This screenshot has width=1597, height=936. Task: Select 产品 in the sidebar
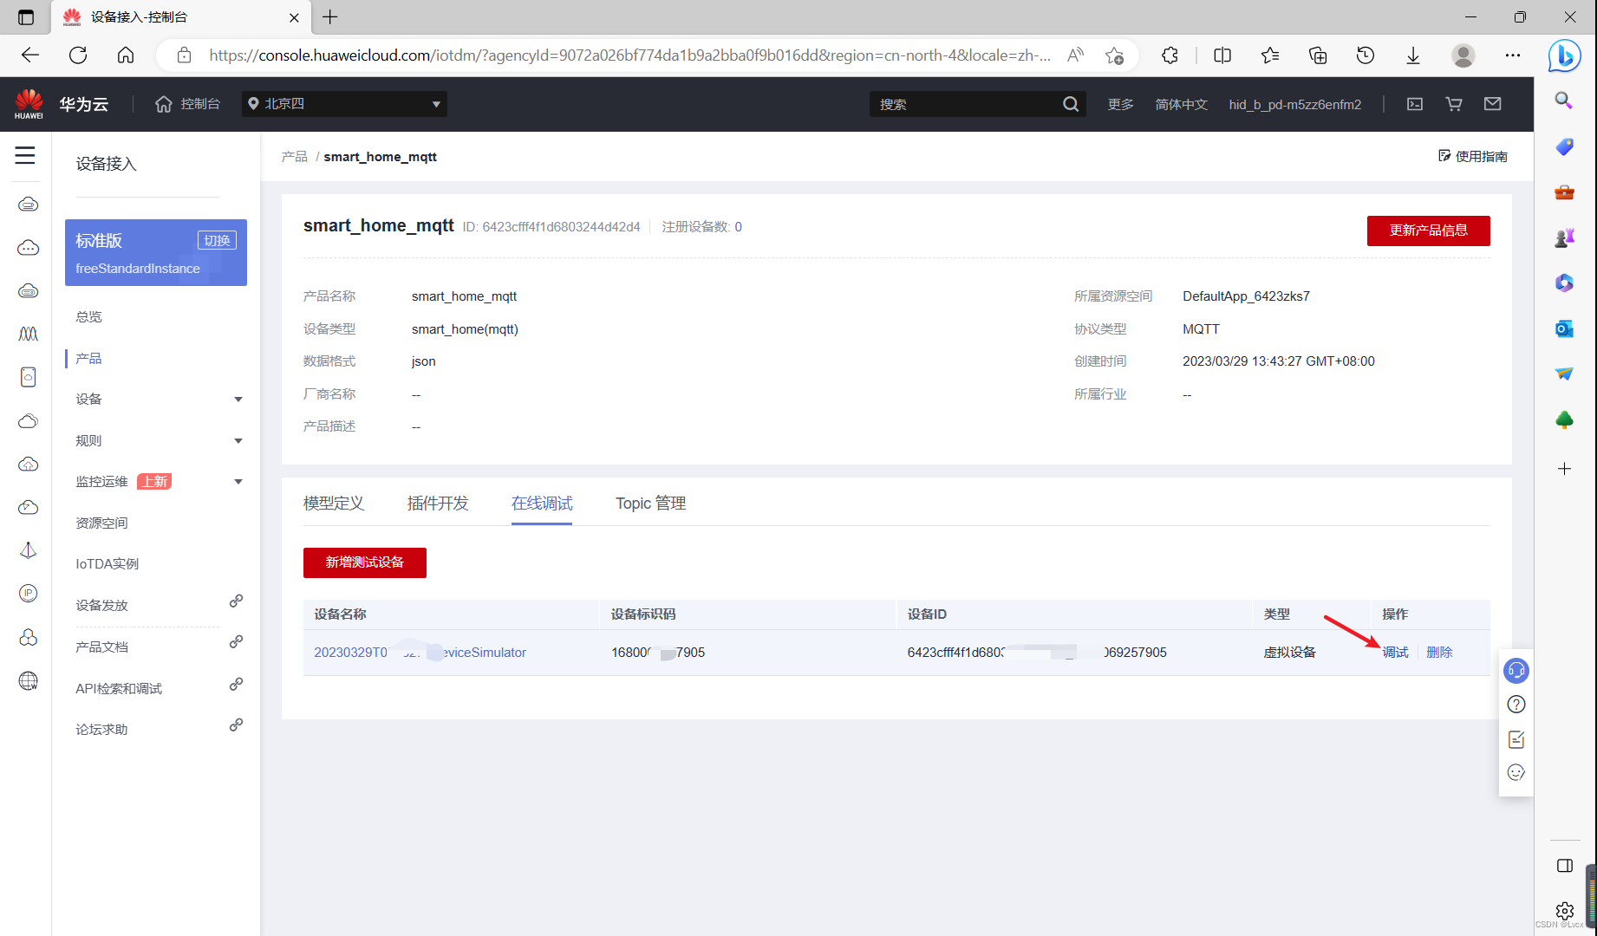[88, 358]
